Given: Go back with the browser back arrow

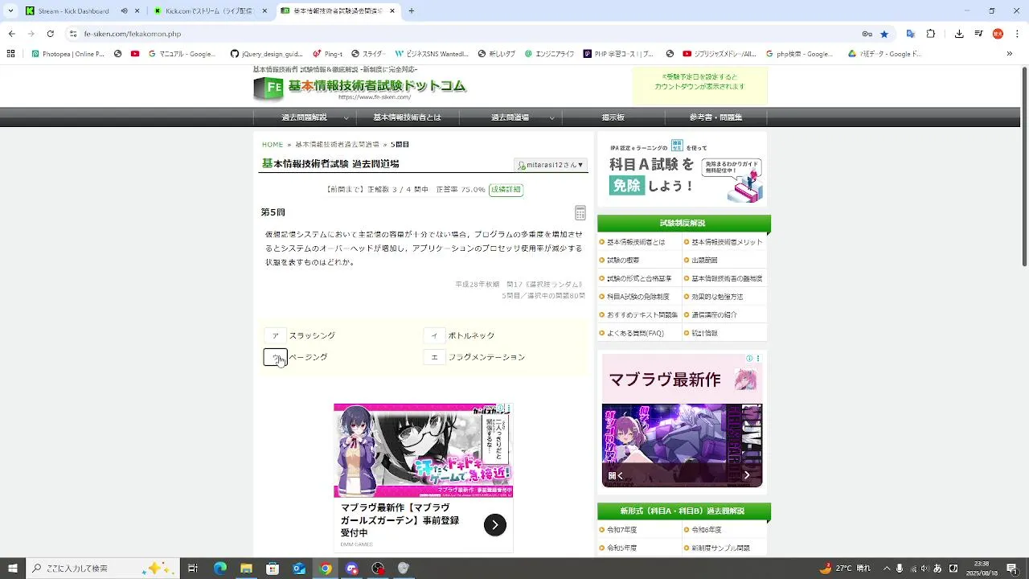Looking at the screenshot, I should [x=11, y=34].
